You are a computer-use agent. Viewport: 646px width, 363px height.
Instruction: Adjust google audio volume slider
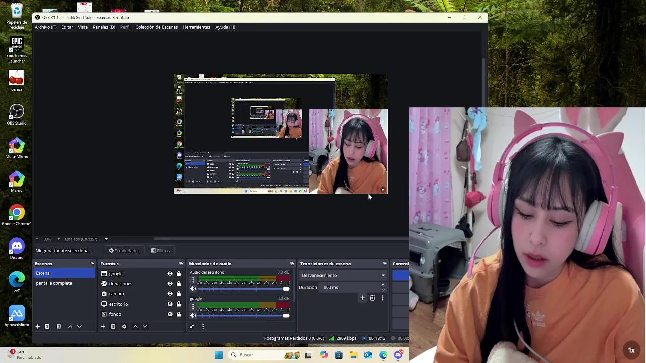(244, 315)
